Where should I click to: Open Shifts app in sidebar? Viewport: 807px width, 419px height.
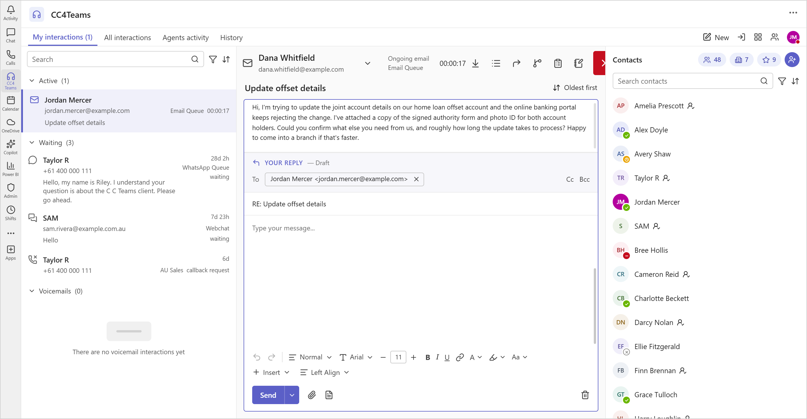[10, 213]
